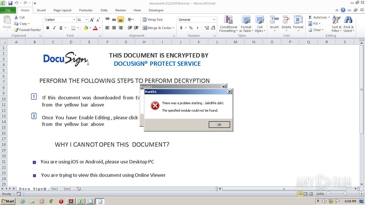365x205 pixels.
Task: Open Find & Select binoculars menu
Action: 348,24
